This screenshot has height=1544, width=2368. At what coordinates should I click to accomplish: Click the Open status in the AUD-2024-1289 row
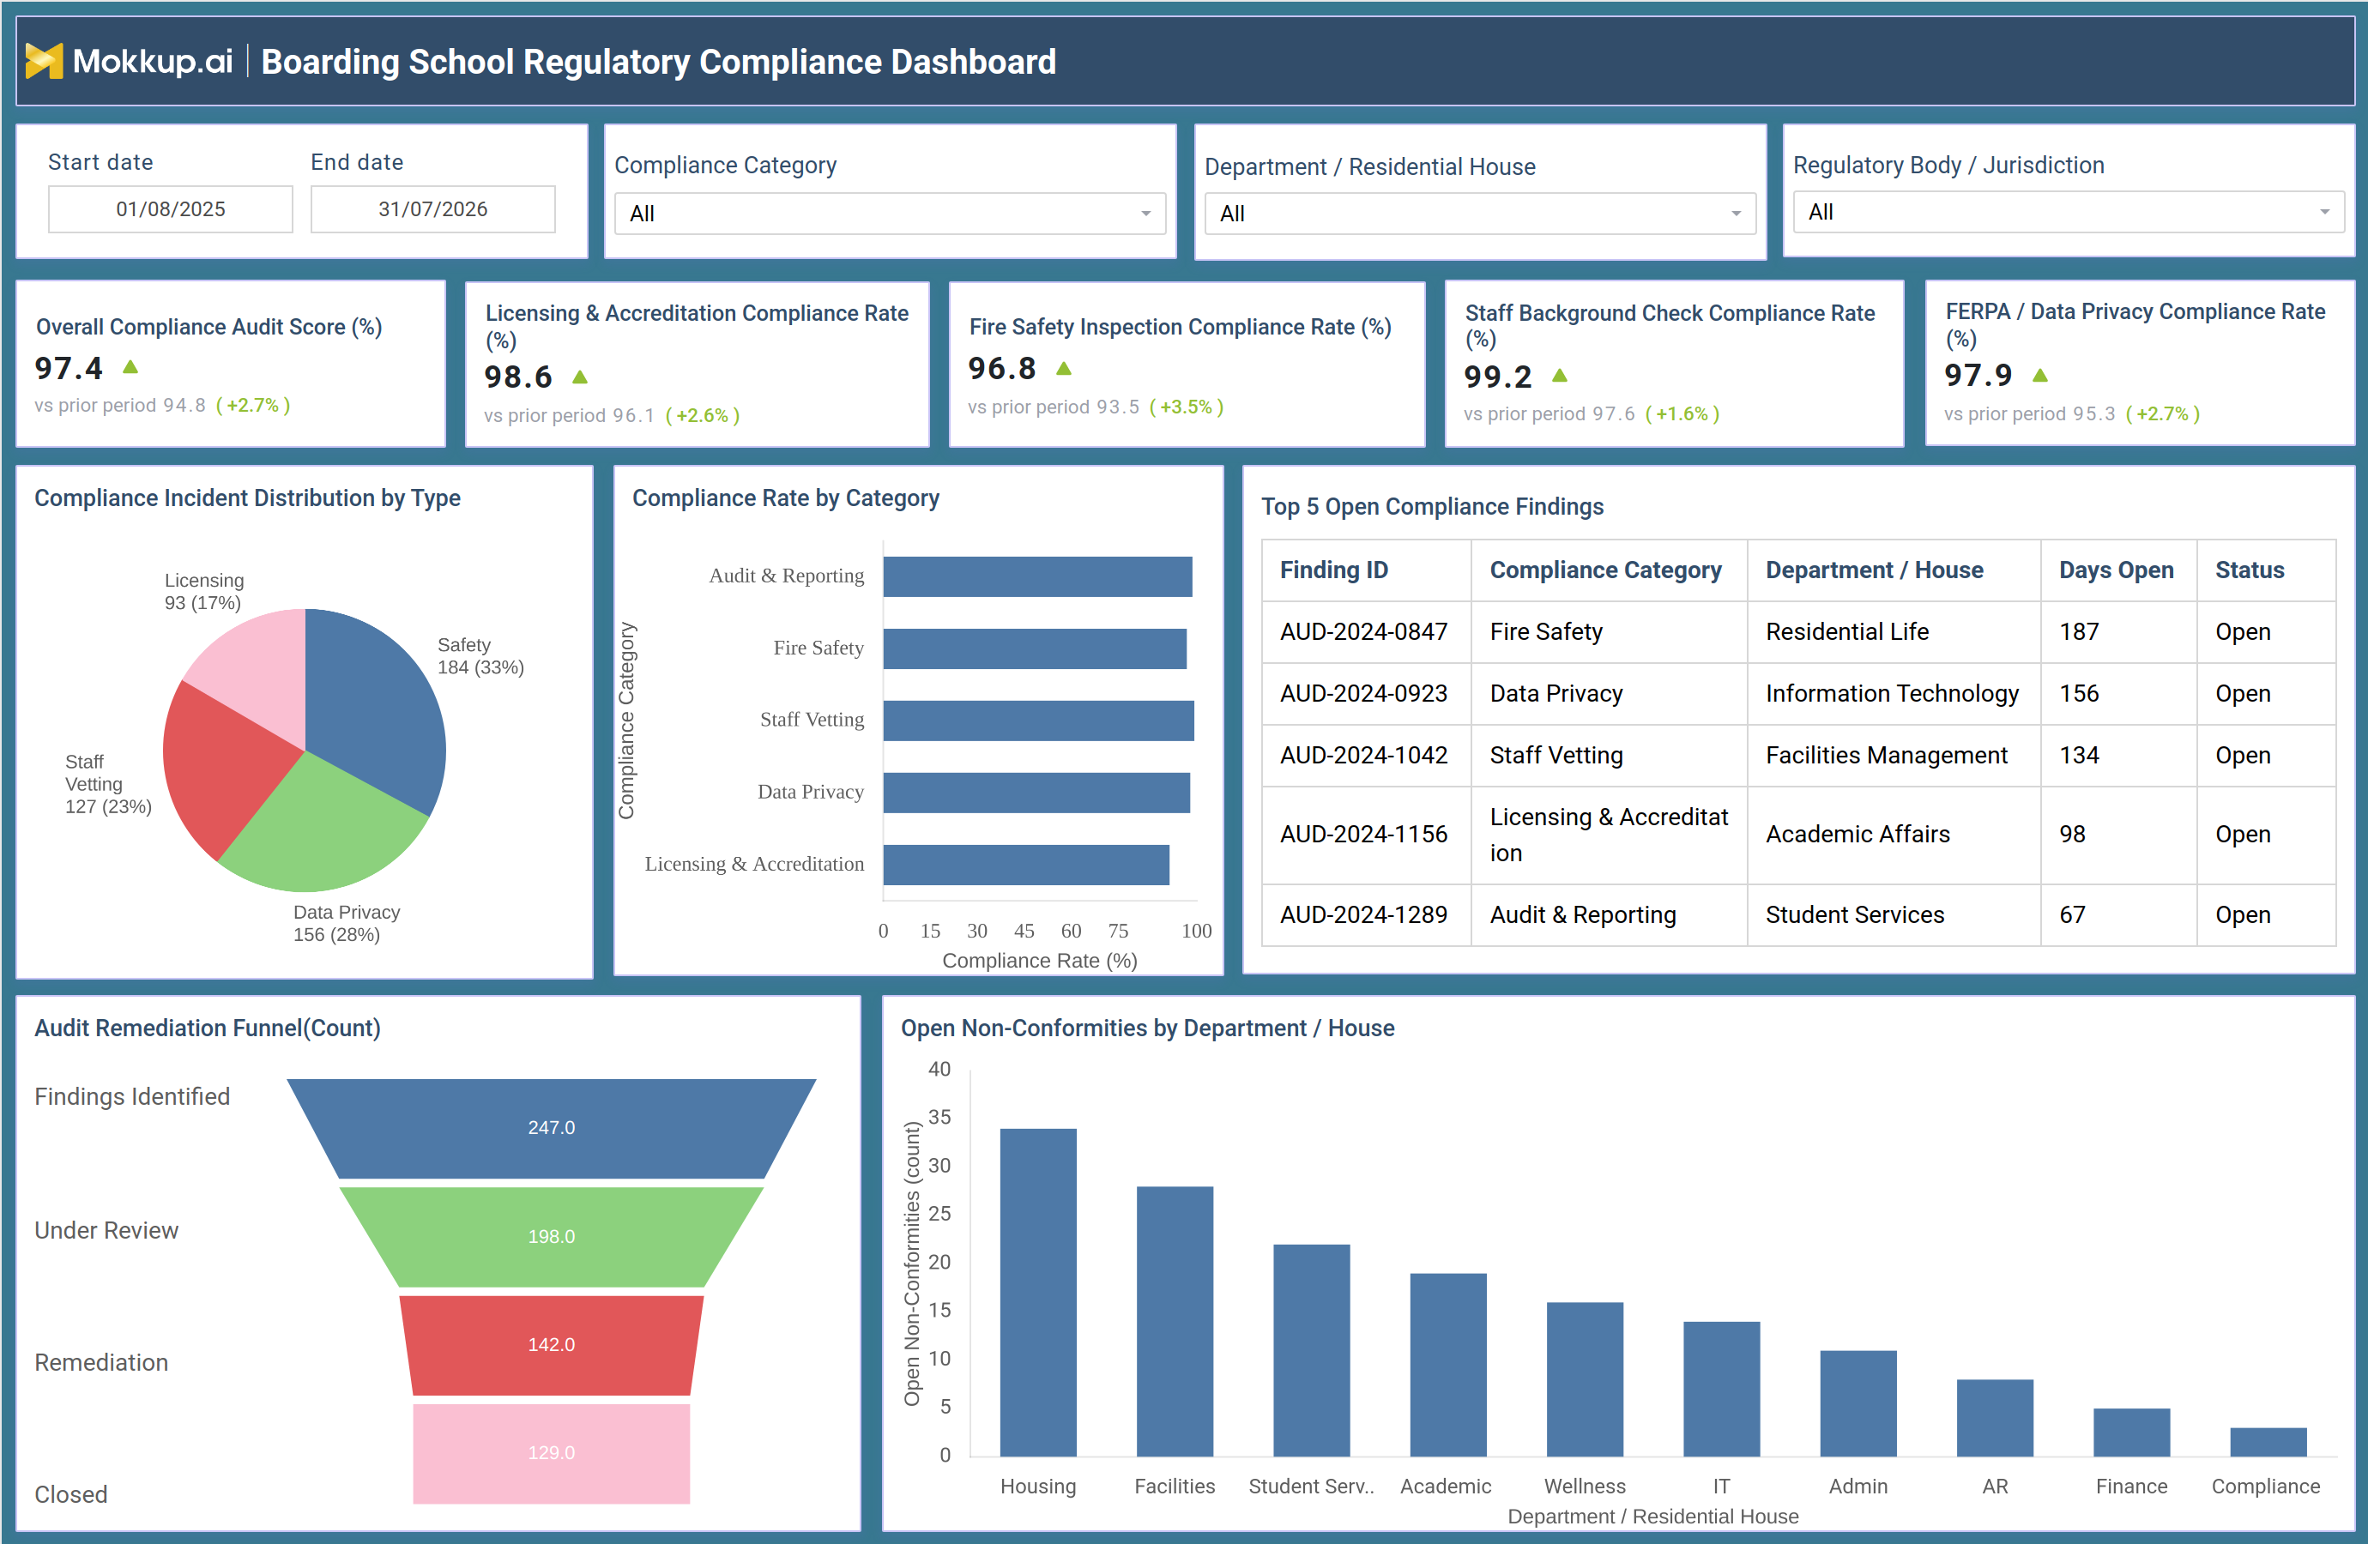[2242, 914]
